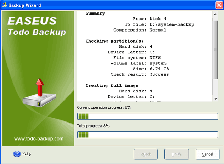This screenshot has height=164, width=224.
Task: Click the summary log scrollbar thumb
Action: 215,50
